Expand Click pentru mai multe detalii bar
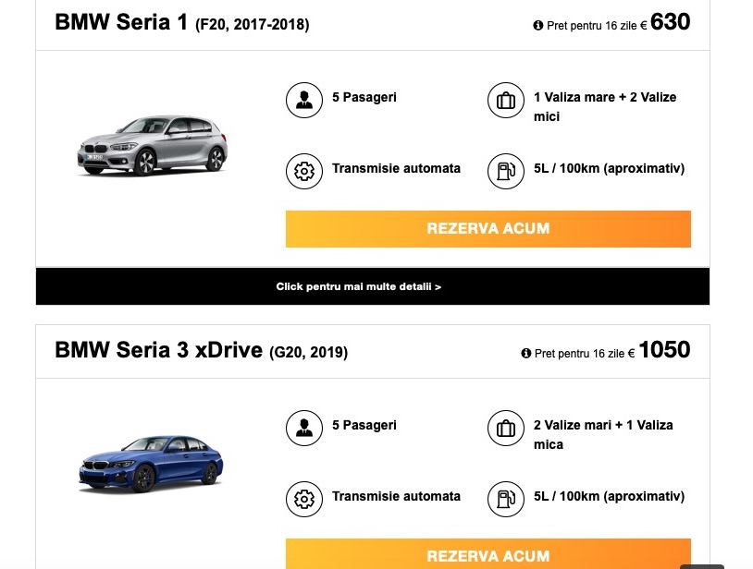Image resolution: width=753 pixels, height=569 pixels. pyautogui.click(x=372, y=286)
